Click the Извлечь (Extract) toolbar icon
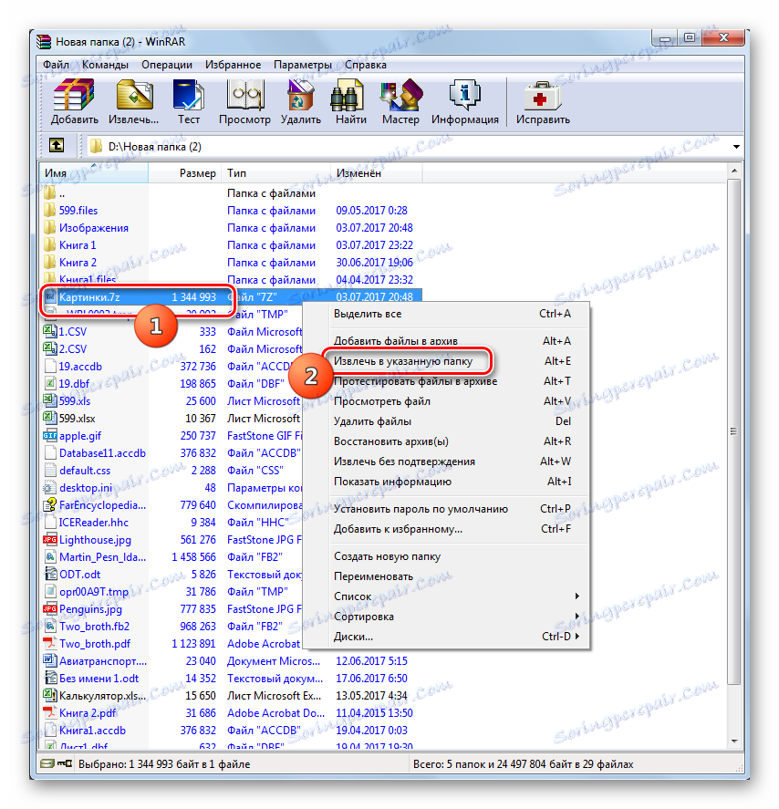Image resolution: width=779 pixels, height=809 pixels. tap(134, 95)
